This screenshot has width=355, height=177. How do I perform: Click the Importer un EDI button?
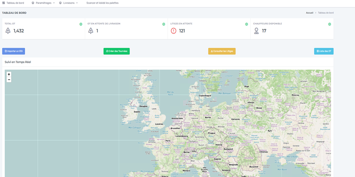tap(13, 51)
